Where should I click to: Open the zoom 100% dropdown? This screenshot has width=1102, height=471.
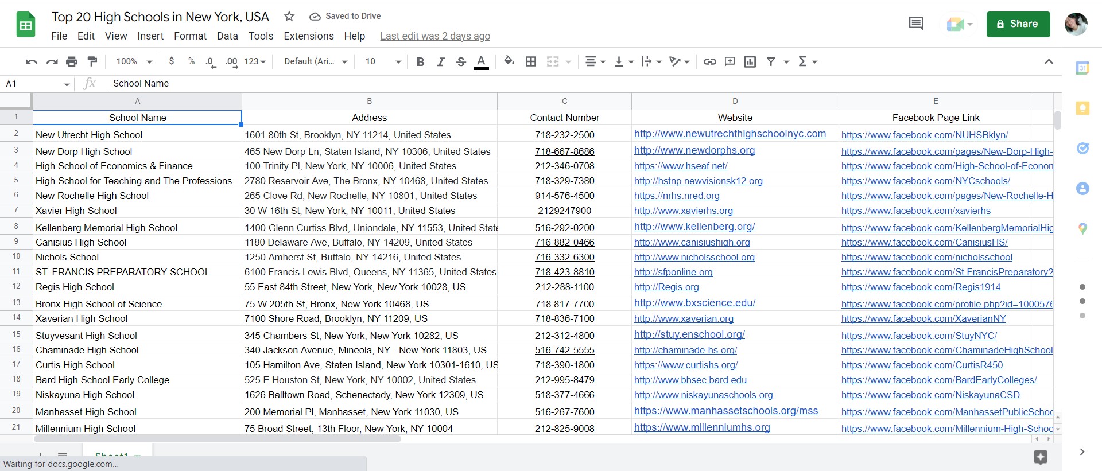pos(134,61)
